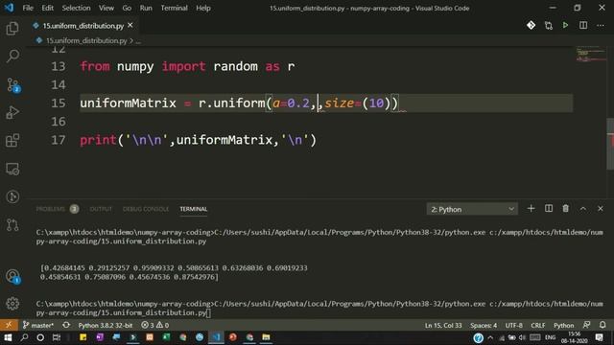Select the Terminal panel tab
This screenshot has width=614, height=345.
(x=194, y=209)
